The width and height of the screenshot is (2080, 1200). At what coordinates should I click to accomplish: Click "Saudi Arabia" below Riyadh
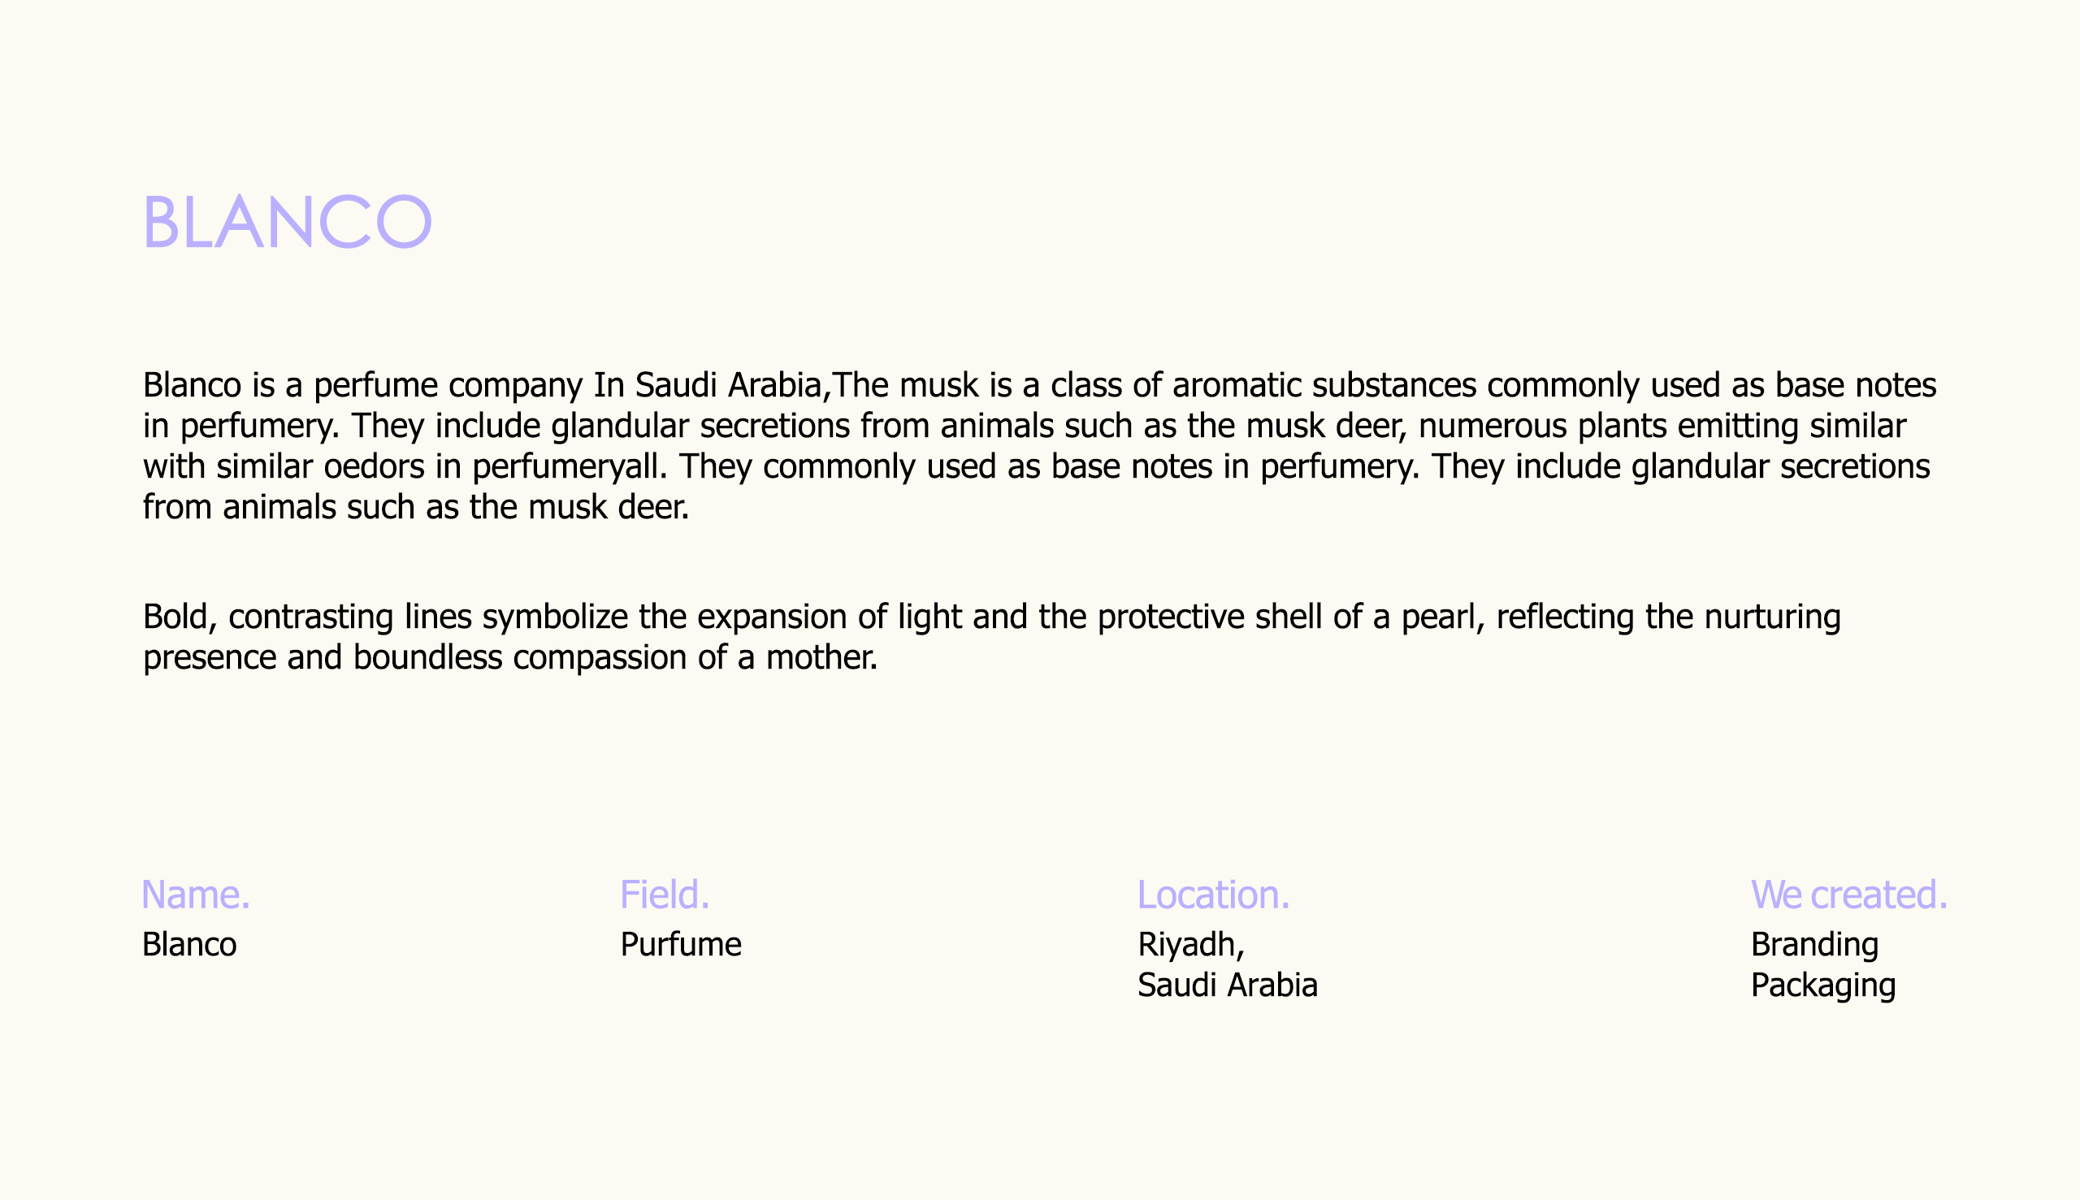[1227, 986]
